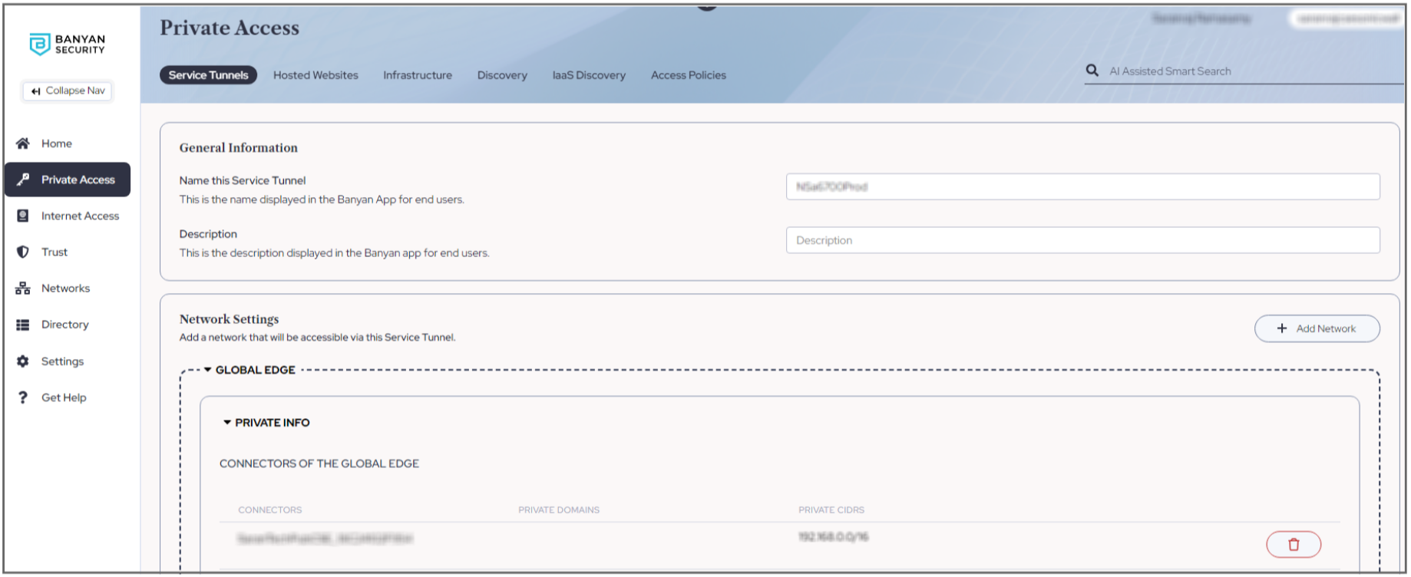Screen dimensions: 1411x577
Task: Click the Internet Access icon in sidebar
Action: (23, 216)
